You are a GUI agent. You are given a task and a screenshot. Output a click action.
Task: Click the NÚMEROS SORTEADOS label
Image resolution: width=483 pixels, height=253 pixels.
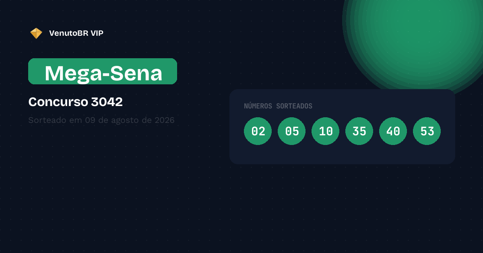pos(278,106)
